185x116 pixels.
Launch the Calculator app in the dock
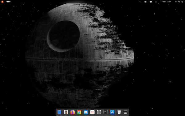66,112
